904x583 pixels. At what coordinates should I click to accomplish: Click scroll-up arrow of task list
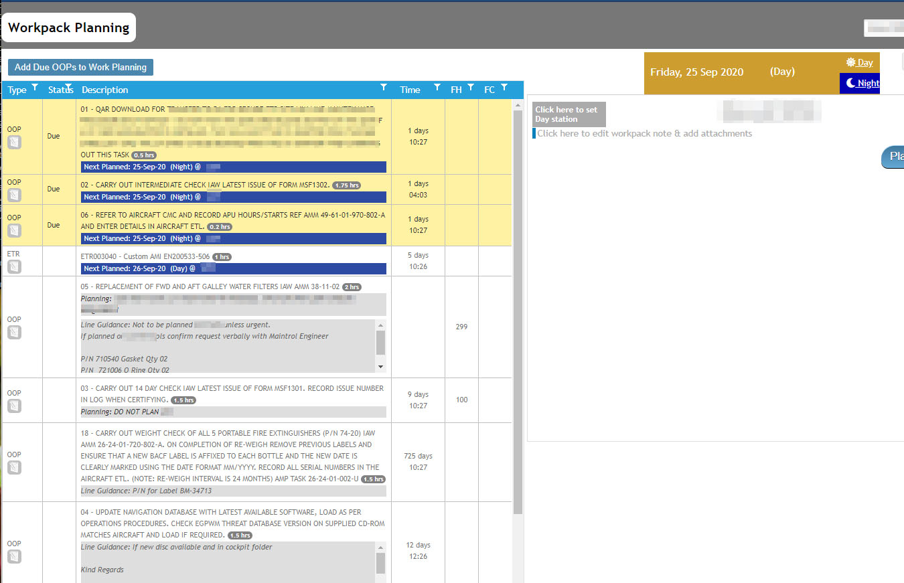point(518,104)
